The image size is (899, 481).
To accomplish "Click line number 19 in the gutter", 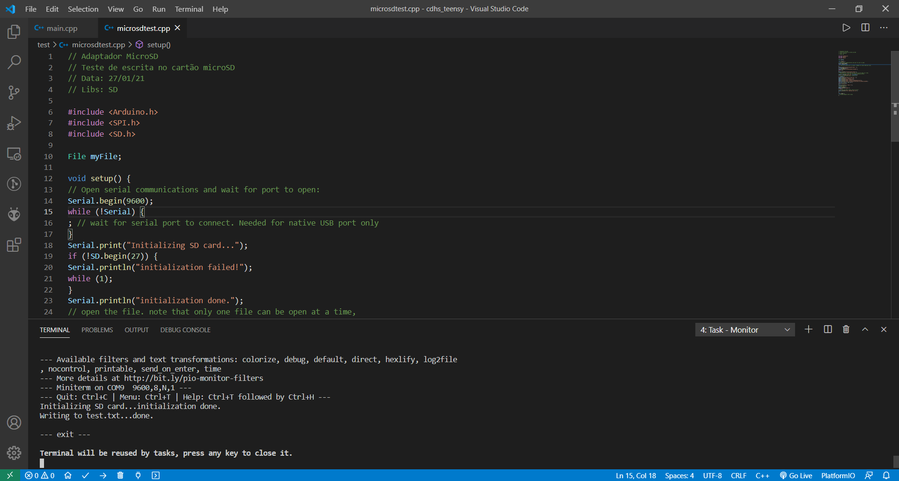I will (x=48, y=256).
